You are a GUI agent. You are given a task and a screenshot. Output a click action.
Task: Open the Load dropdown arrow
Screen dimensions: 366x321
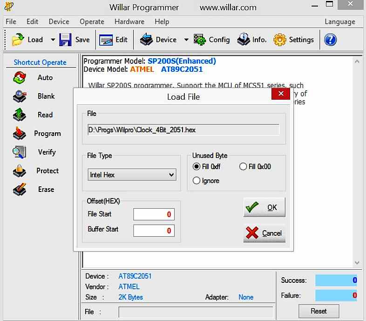(53, 40)
